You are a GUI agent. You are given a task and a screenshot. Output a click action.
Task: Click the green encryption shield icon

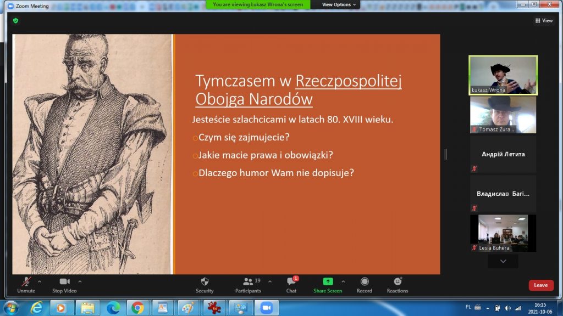(15, 20)
